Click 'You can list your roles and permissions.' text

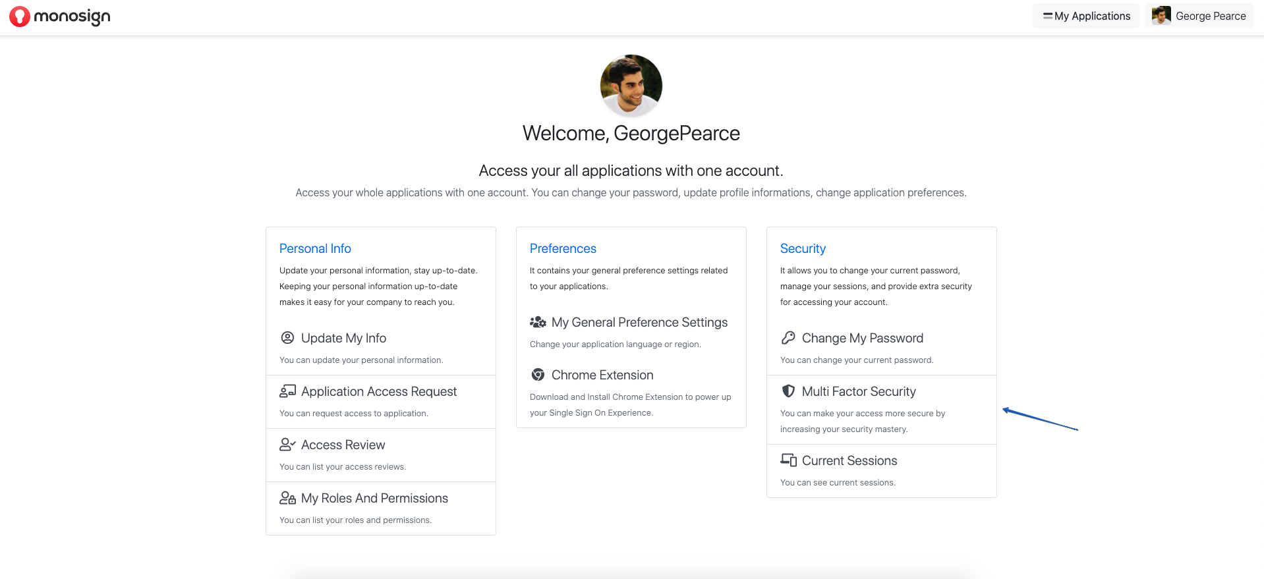(x=355, y=520)
